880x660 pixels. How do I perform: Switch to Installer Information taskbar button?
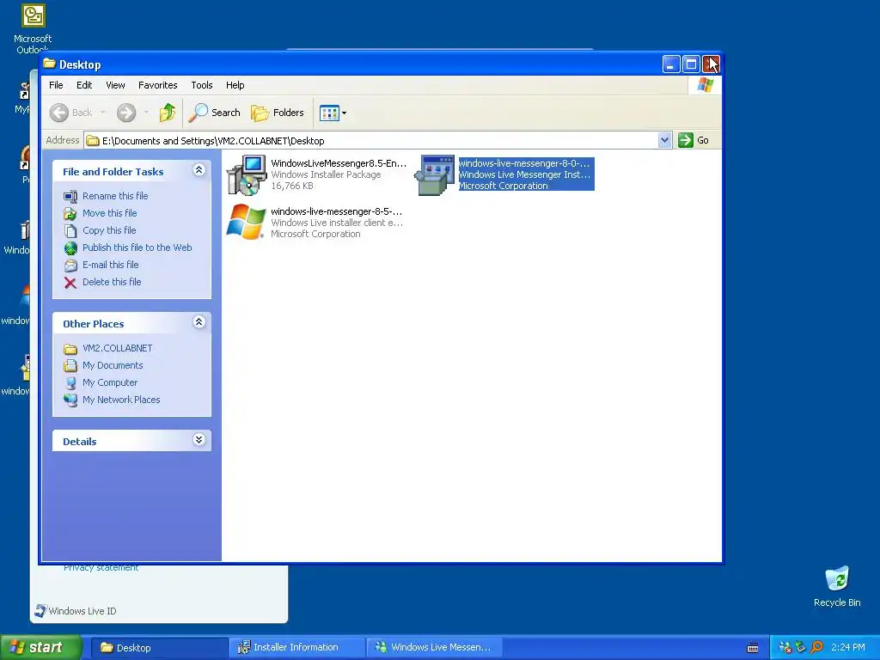pyautogui.click(x=297, y=648)
